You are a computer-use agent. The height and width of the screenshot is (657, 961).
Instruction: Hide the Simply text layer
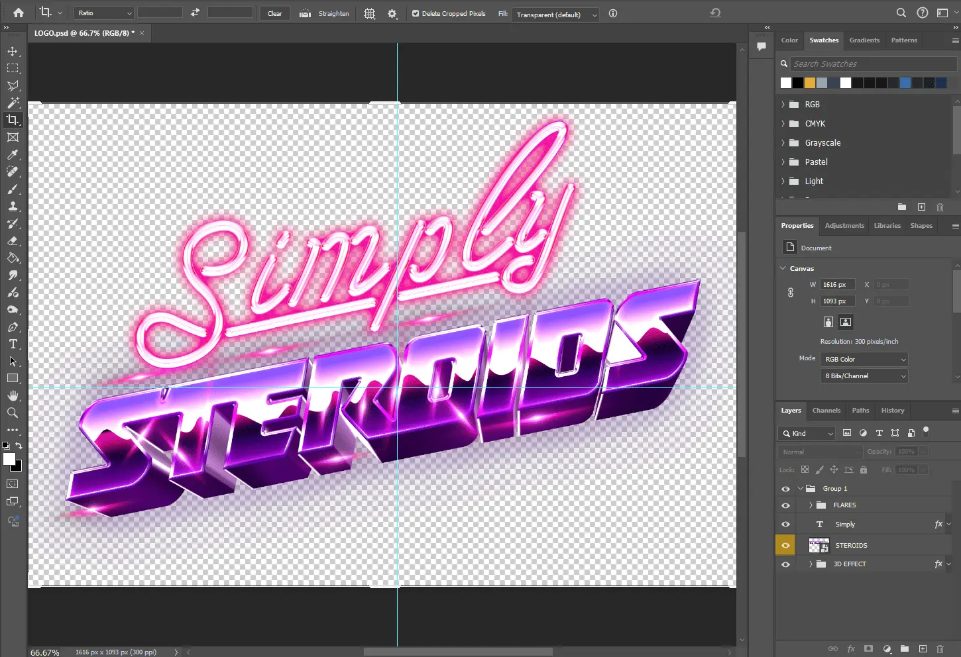pos(785,525)
